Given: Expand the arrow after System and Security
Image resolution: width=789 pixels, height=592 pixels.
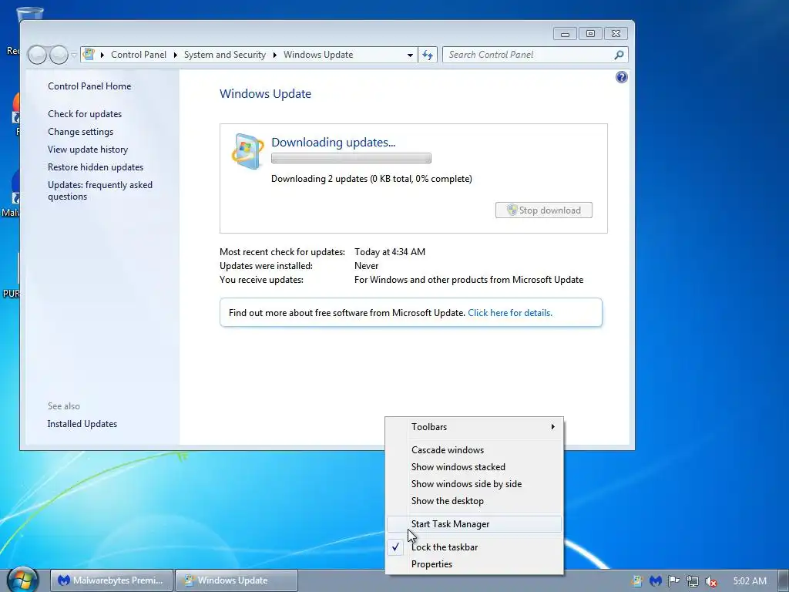Looking at the screenshot, I should click(x=275, y=55).
